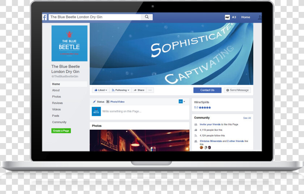Click the RSS icon beside 4,124 followers

coord(196,135)
